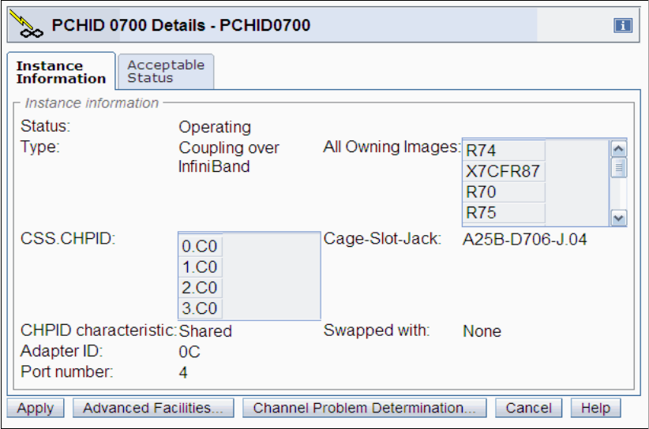Switch to the Acceptable Status tab
Image resolution: width=649 pixels, height=429 pixels.
point(165,71)
